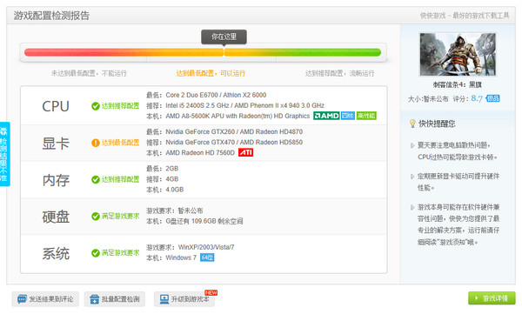The height and width of the screenshot is (321, 522).
Task: Click the text AMD A8-5600K APU with Radeon
Action: (x=238, y=116)
